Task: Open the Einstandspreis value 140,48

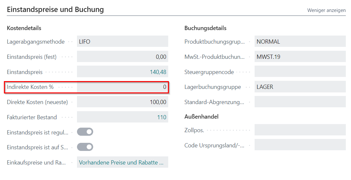Action: point(158,72)
